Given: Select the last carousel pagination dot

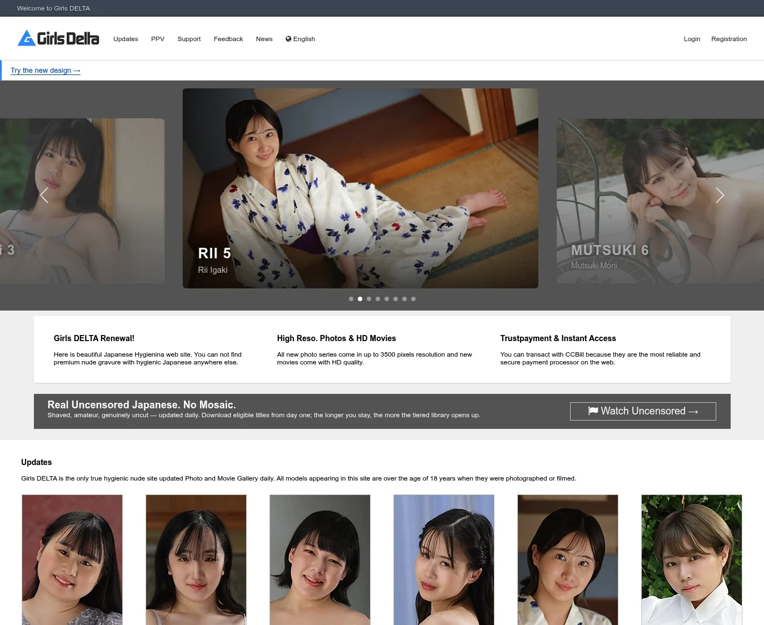Looking at the screenshot, I should (x=413, y=299).
